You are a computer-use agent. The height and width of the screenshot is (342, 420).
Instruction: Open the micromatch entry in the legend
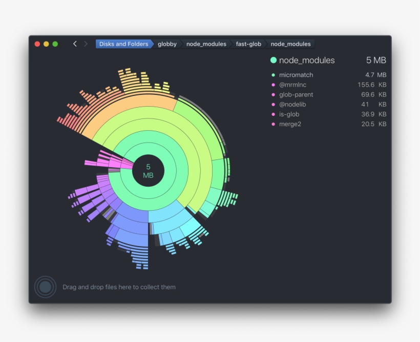tap(296, 75)
